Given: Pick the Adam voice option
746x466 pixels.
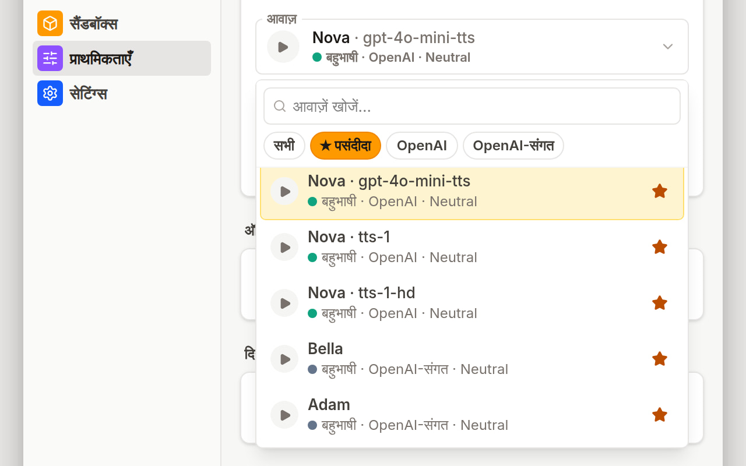Looking at the screenshot, I should pos(472,415).
